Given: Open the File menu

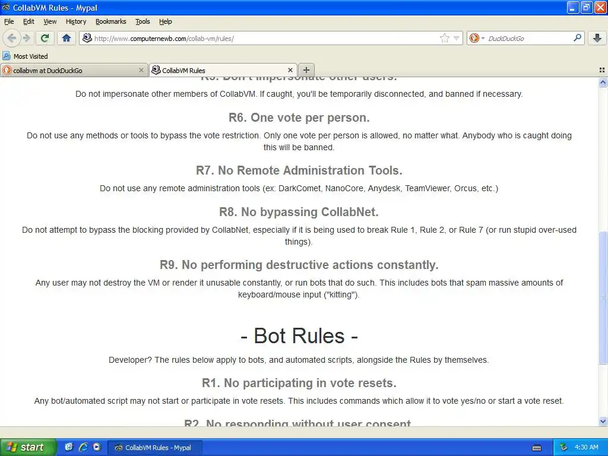Looking at the screenshot, I should [x=9, y=21].
